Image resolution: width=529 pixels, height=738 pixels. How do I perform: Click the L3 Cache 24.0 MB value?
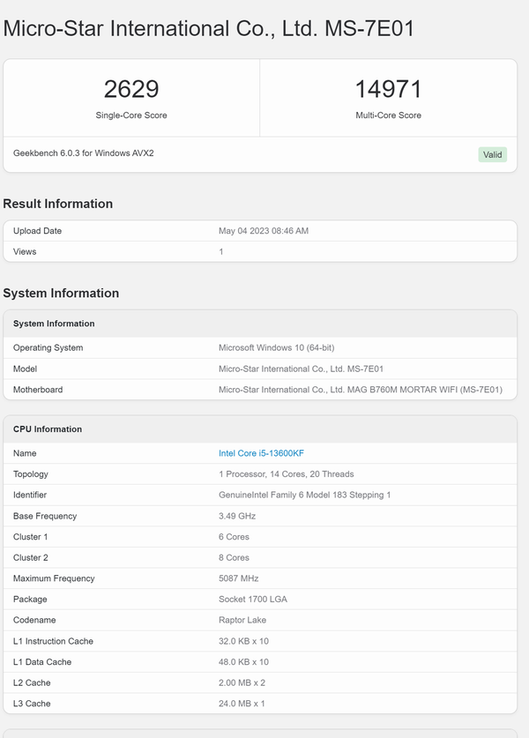pyautogui.click(x=242, y=704)
